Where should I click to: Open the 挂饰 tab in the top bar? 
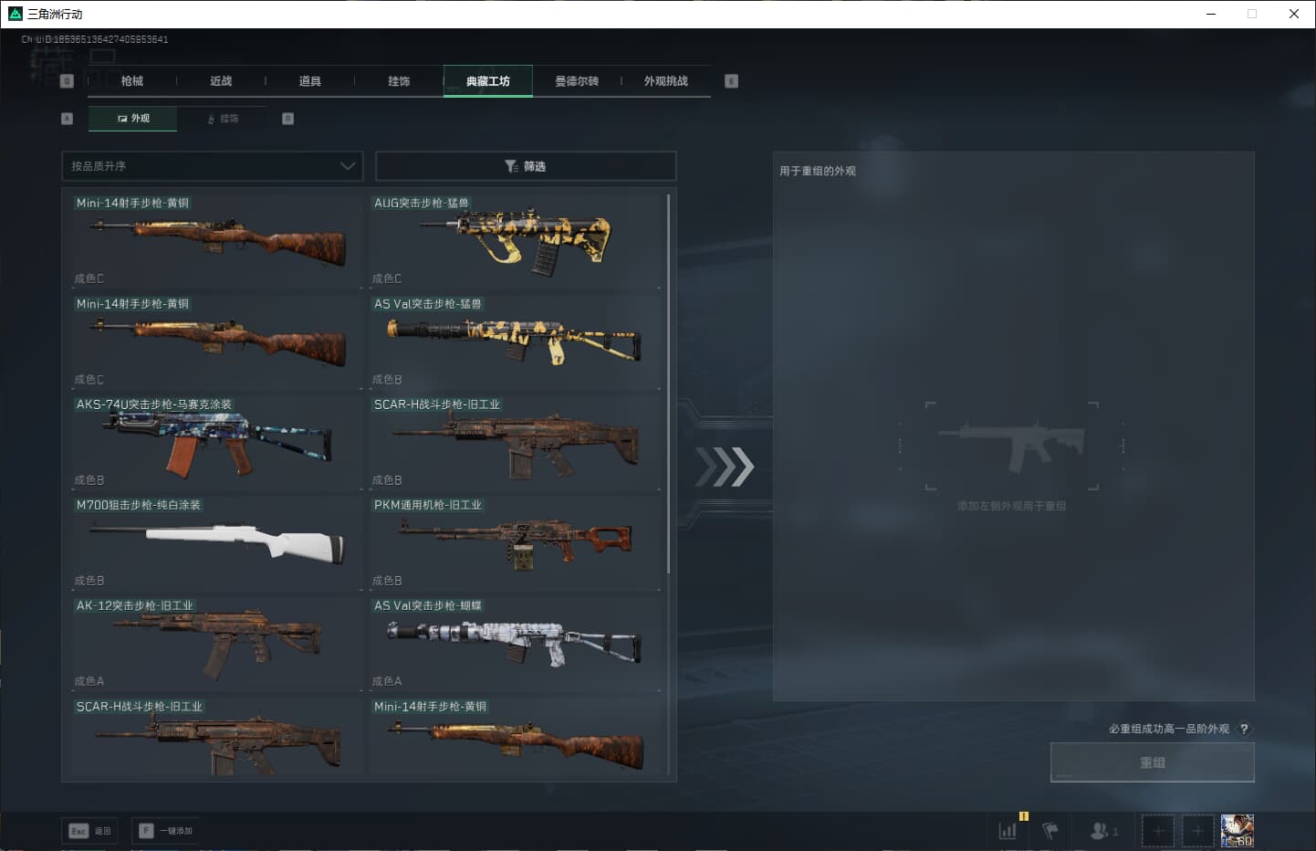399,81
